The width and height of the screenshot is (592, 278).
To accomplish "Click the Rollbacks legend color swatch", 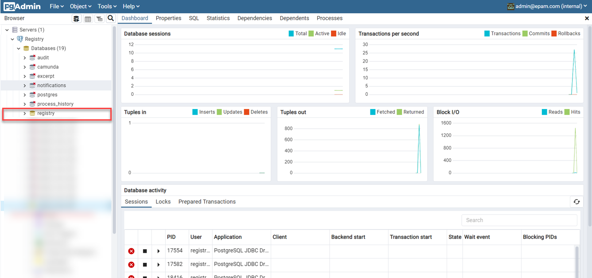I will click(554, 34).
